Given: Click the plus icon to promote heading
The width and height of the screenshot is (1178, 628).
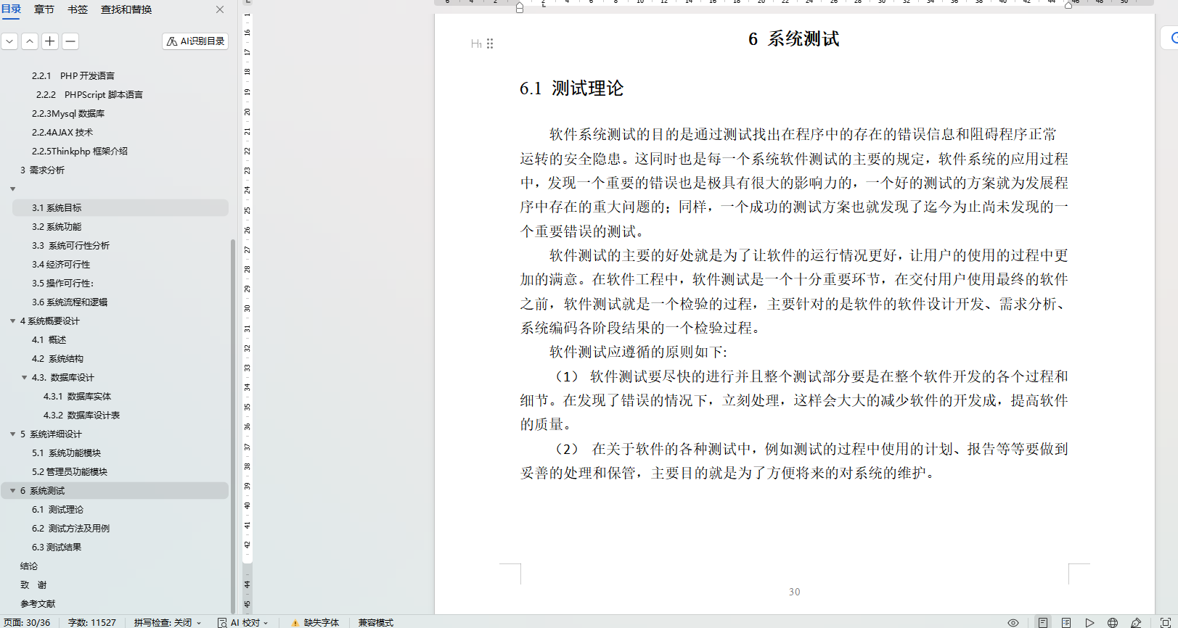Looking at the screenshot, I should (x=50, y=41).
